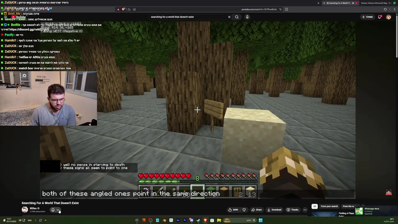Click ENG language indicator in taskbar
398x224 pixels.
tap(30, 220)
